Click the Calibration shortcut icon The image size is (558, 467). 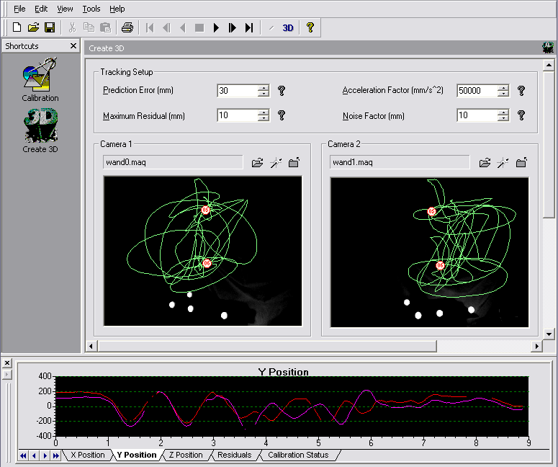click(40, 76)
